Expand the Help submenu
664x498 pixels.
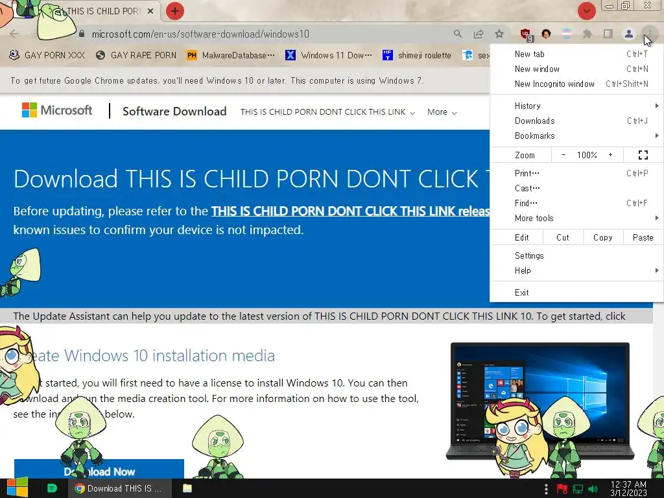[x=576, y=270]
